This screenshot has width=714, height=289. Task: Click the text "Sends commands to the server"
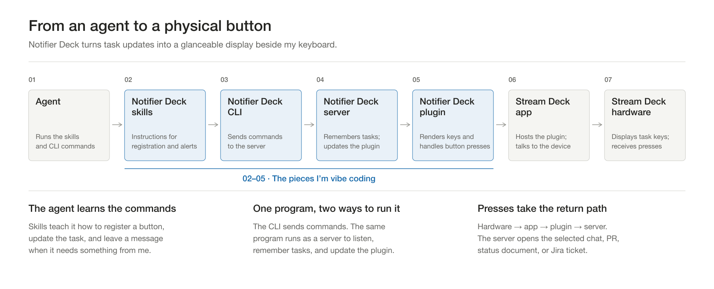pyautogui.click(x=255, y=141)
